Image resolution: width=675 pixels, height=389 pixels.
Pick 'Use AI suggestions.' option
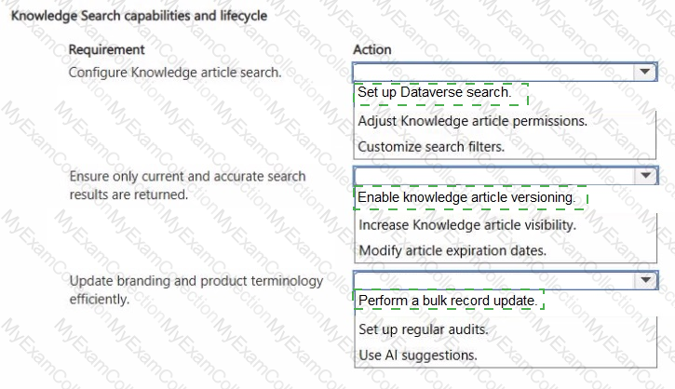pos(418,355)
